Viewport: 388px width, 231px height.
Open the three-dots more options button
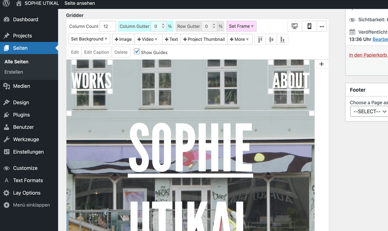[322, 26]
